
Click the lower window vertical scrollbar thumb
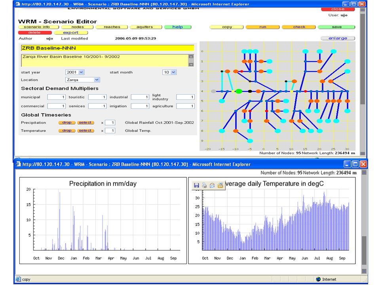click(x=364, y=250)
